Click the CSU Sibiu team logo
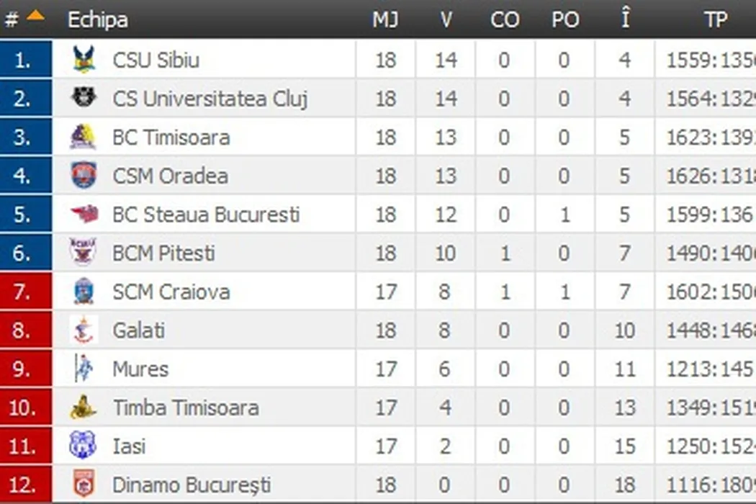Image resolution: width=756 pixels, height=504 pixels. point(84,60)
